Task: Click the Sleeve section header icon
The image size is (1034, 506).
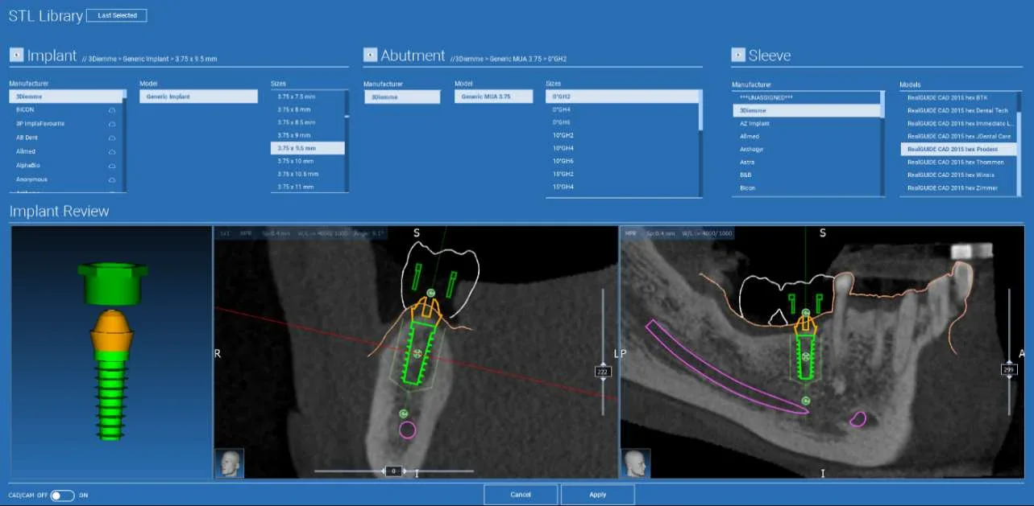Action: click(x=738, y=55)
